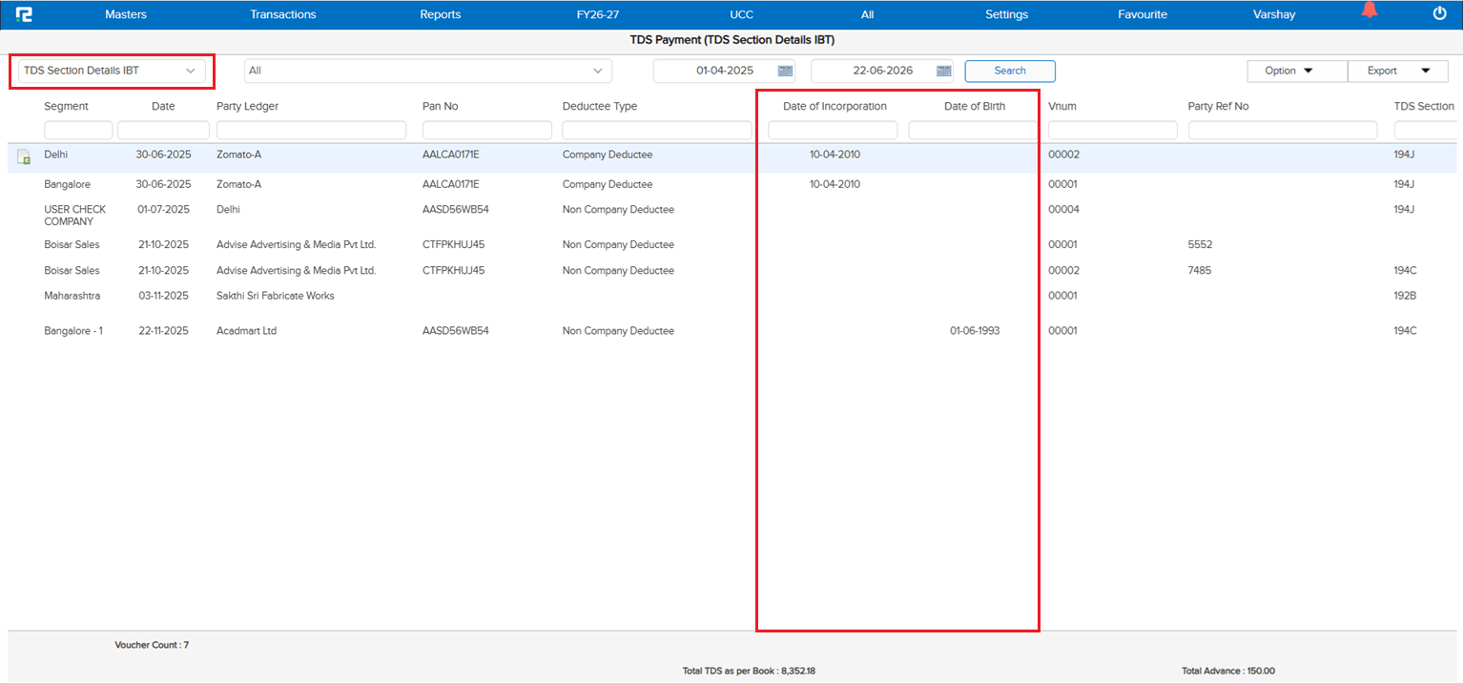Screen dimensions: 1463x683
Task: Click the from-date field 01-04-2025
Action: (x=725, y=71)
